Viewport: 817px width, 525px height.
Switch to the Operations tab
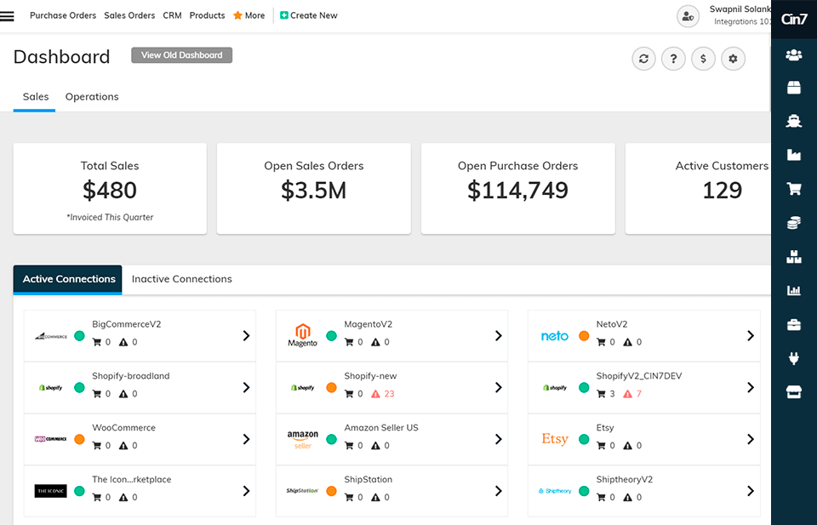91,97
